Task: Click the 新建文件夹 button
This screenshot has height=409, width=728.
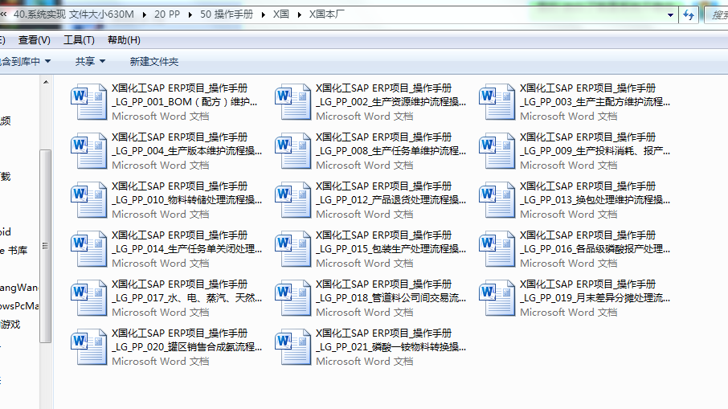Action: point(154,61)
